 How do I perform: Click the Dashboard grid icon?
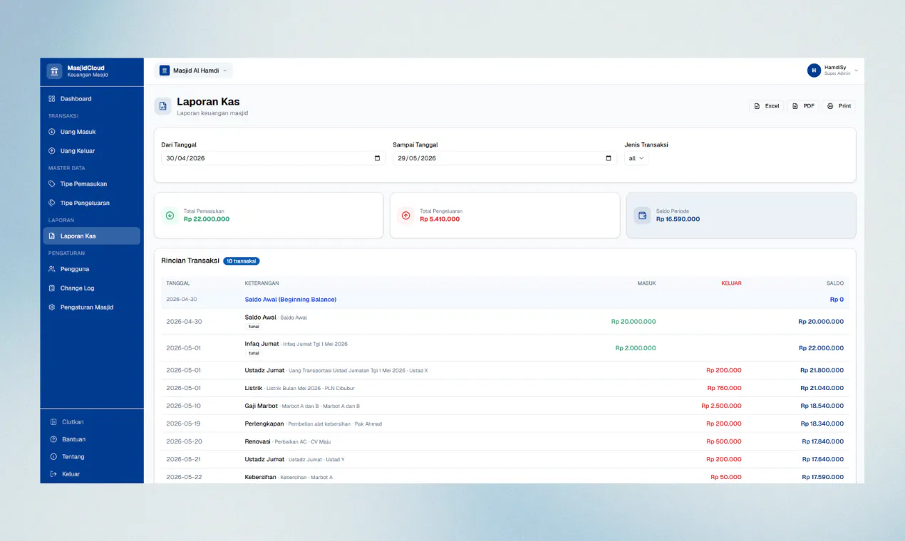(x=52, y=99)
